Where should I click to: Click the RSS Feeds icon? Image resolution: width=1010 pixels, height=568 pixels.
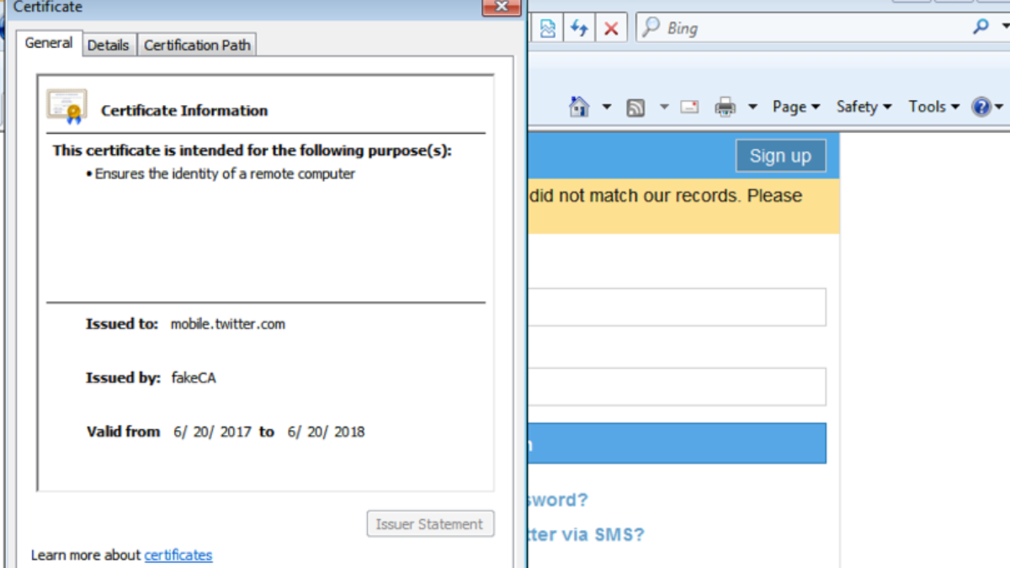tap(636, 108)
